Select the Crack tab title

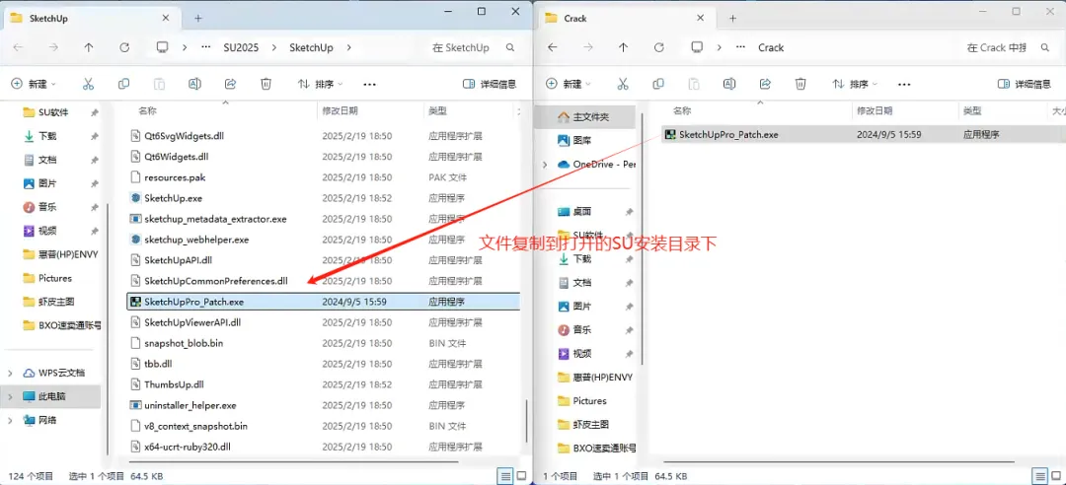click(575, 19)
